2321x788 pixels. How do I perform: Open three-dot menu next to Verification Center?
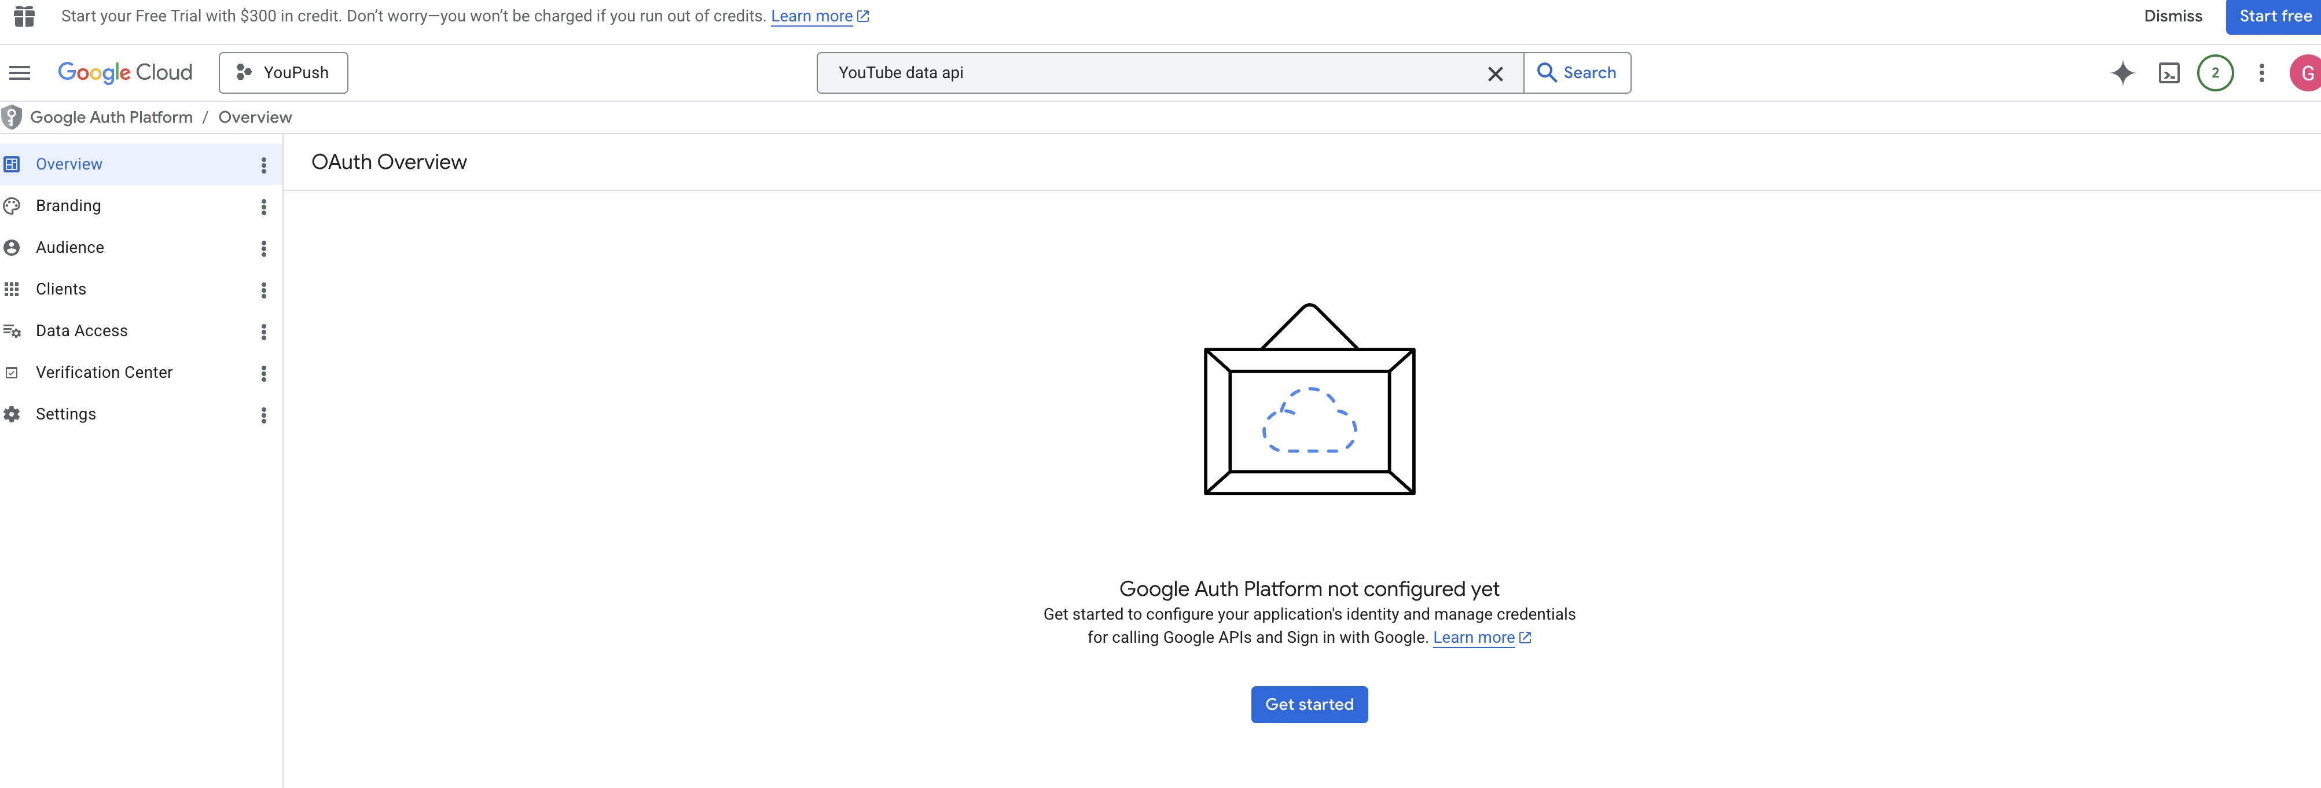point(263,373)
